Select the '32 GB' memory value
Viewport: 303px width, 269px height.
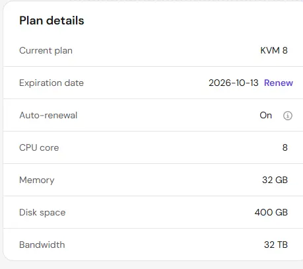coord(275,180)
